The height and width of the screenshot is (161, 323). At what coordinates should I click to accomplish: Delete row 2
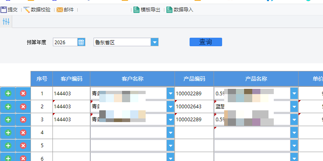(23, 107)
